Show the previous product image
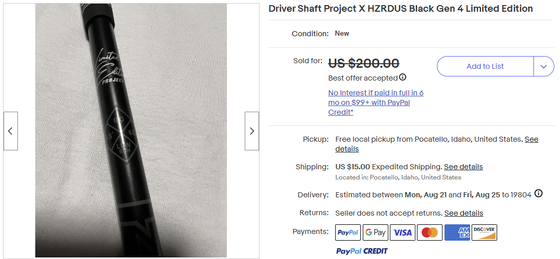 point(11,131)
